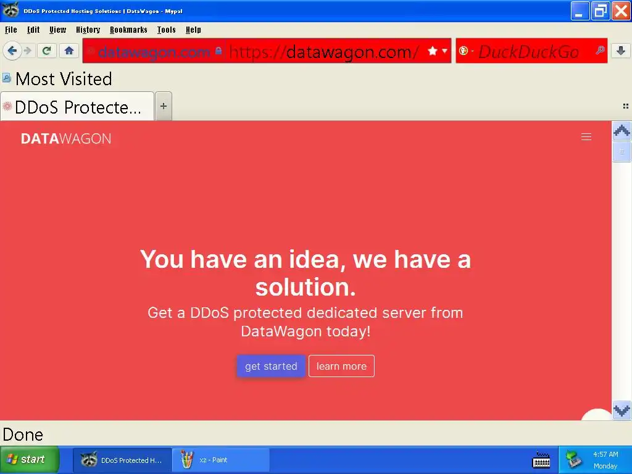
Task: Open the View menu
Action: (57, 30)
